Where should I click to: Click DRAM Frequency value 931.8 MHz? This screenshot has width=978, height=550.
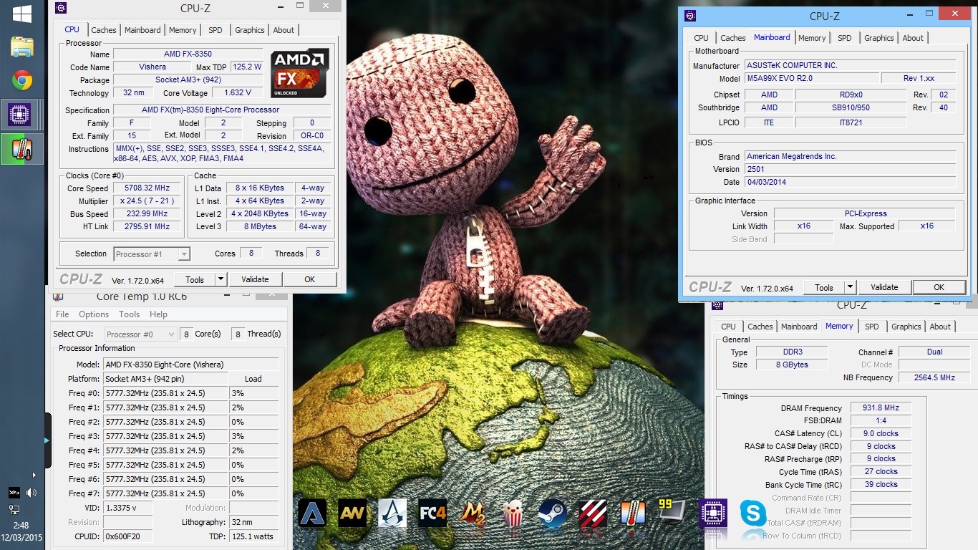pyautogui.click(x=881, y=407)
